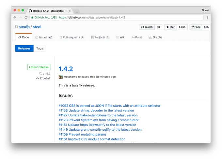
Task: Go to the Wiki tab
Action: coord(120,37)
